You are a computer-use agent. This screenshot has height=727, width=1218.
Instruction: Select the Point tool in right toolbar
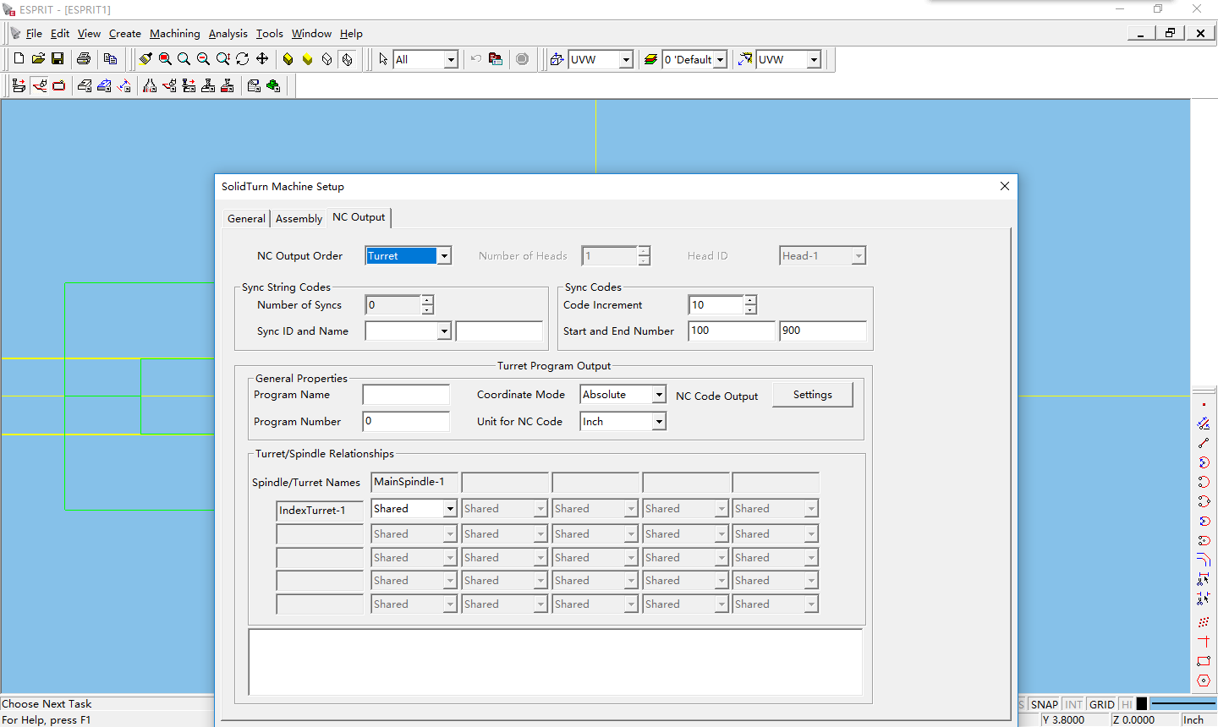click(1204, 404)
